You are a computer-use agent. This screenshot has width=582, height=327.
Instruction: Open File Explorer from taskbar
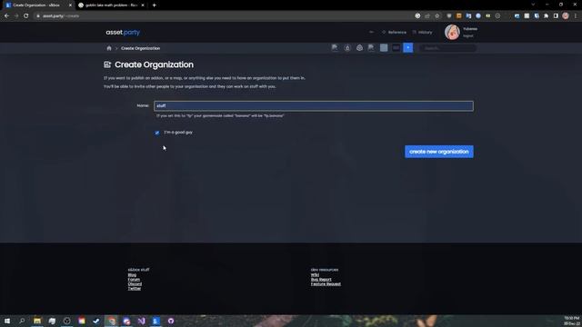click(37, 321)
